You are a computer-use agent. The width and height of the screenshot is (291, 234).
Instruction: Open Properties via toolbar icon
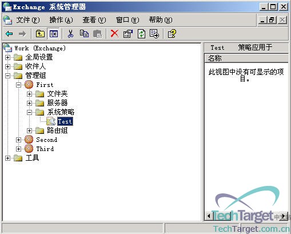128,34
